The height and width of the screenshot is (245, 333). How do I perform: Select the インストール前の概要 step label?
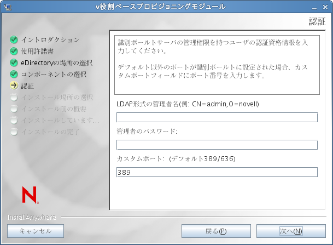coord(54,109)
